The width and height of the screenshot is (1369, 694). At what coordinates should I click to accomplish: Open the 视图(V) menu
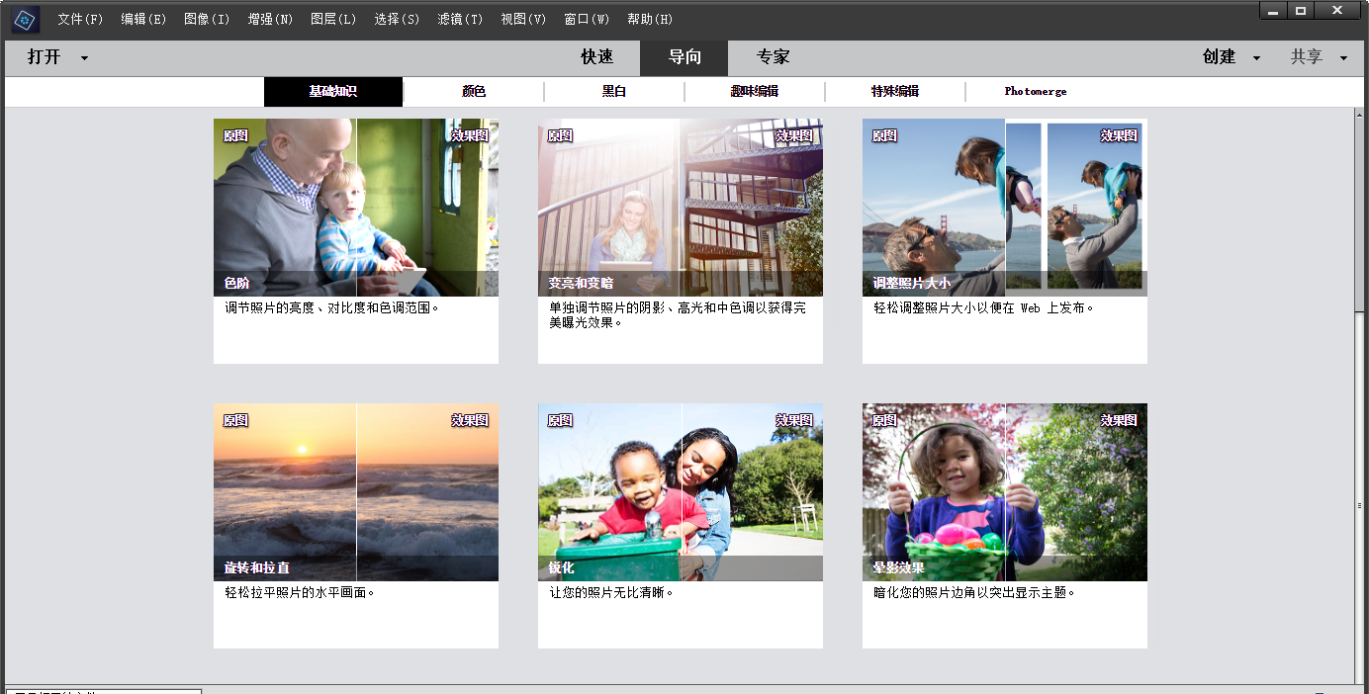coord(523,20)
